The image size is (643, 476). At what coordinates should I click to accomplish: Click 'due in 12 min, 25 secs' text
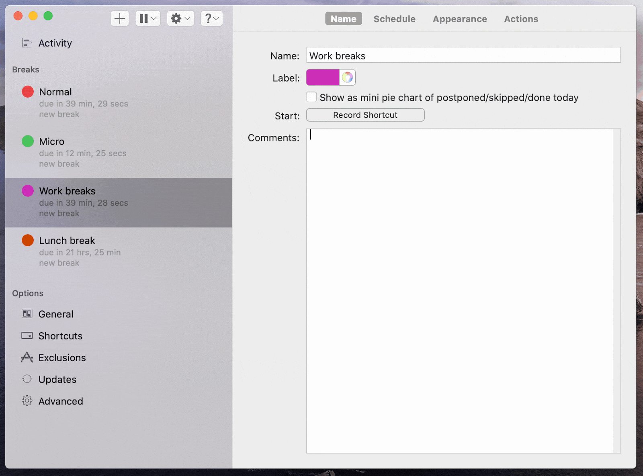83,153
